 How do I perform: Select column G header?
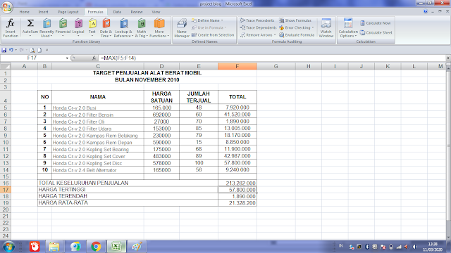pyautogui.click(x=276, y=66)
